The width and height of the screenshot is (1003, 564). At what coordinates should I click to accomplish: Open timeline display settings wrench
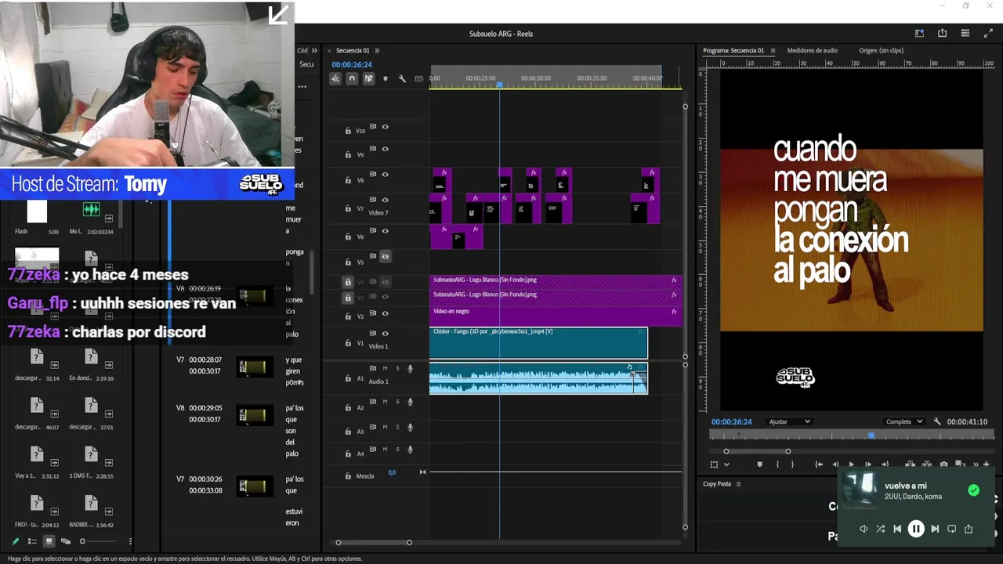pyautogui.click(x=402, y=78)
